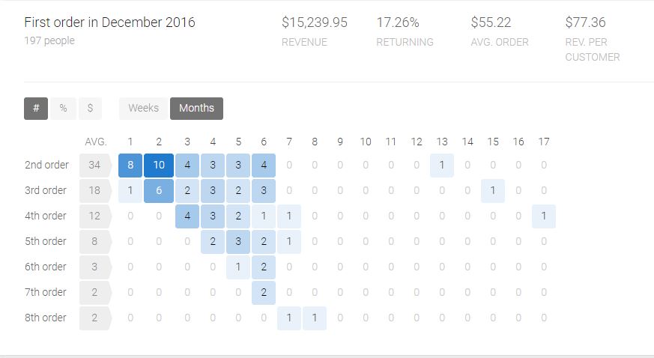Image resolution: width=654 pixels, height=358 pixels.
Task: Click the 2nd order month 1 cell showing 8
Action: coord(130,166)
